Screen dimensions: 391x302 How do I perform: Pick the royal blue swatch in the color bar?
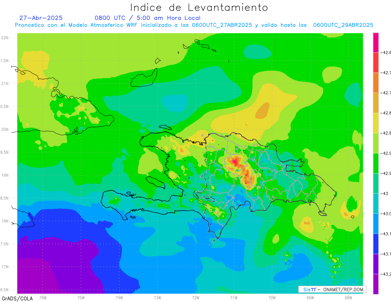pos(376,244)
